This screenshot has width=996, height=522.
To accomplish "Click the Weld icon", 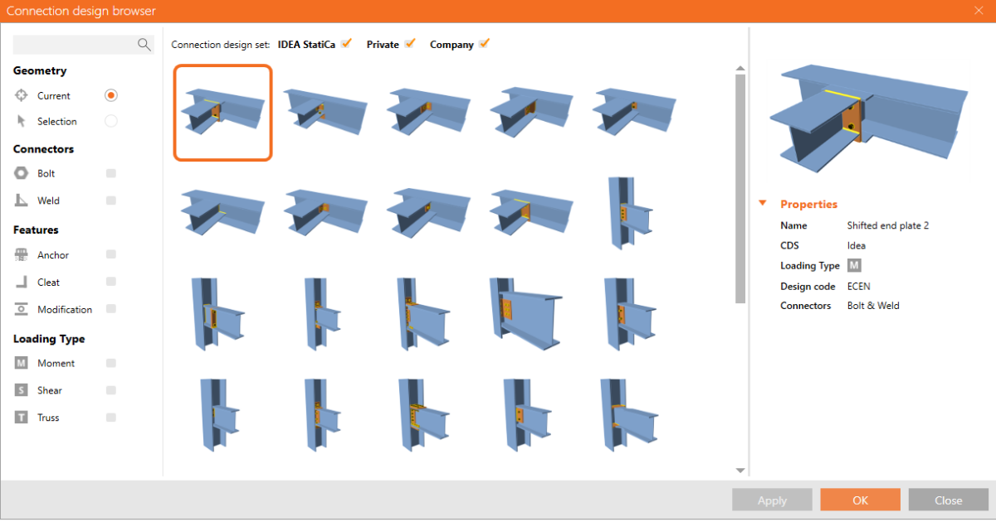I will [x=22, y=201].
